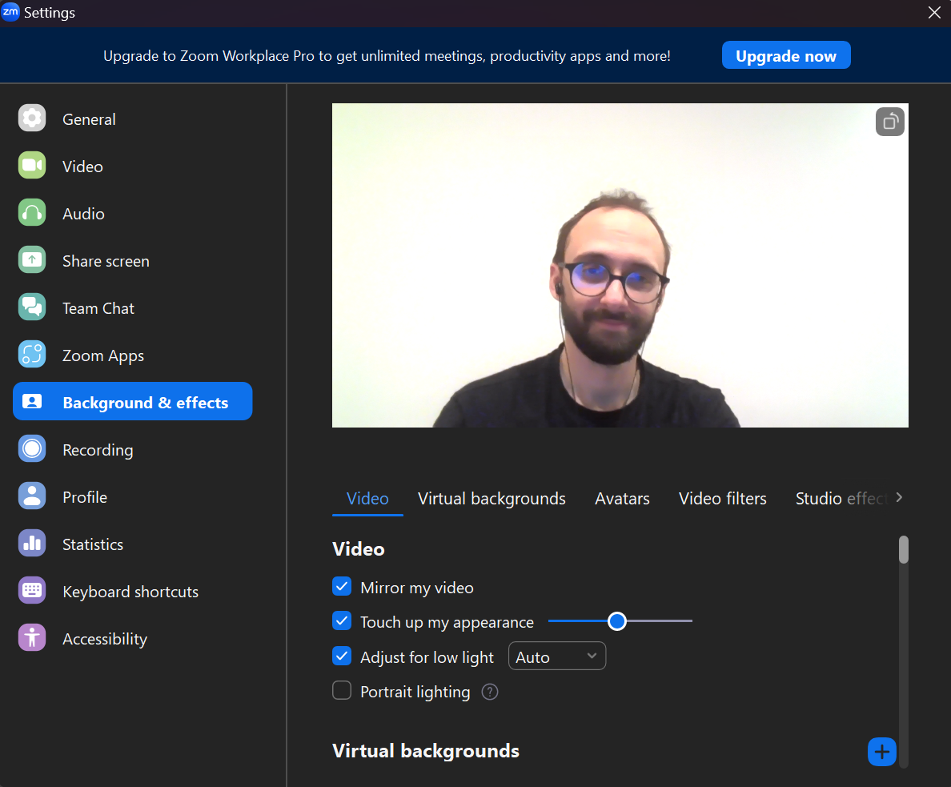951x787 pixels.
Task: Open Keyboard shortcuts keyboard icon
Action: click(32, 590)
